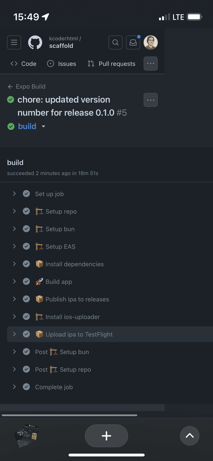Screen dimensions: 213x461
Task: Go back to Expo Build workflow
Action: coord(27,87)
